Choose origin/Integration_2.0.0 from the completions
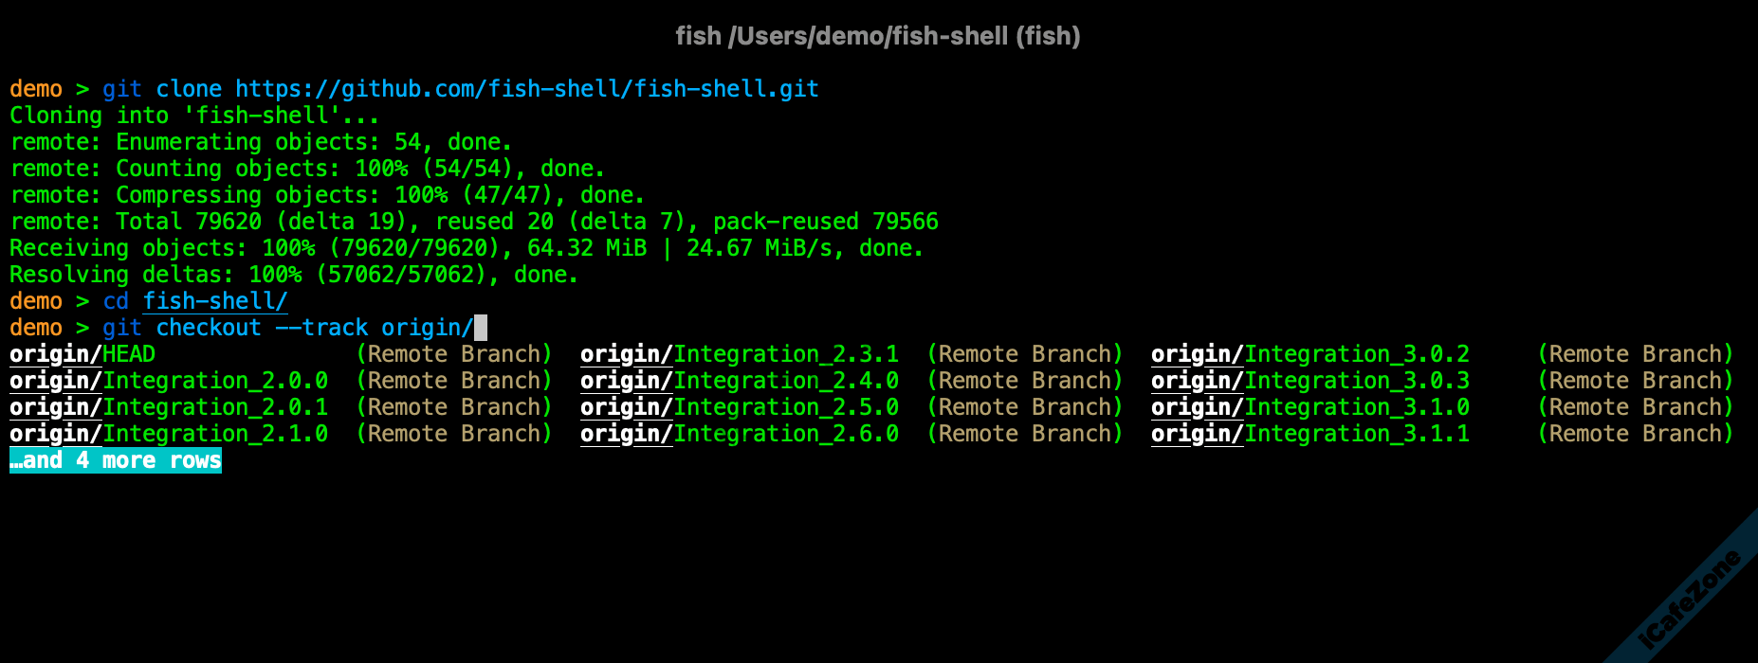The image size is (1758, 663). click(x=169, y=381)
